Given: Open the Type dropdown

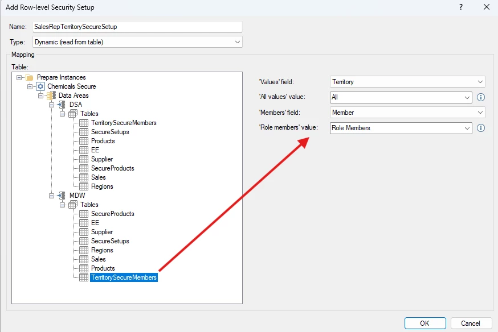Looking at the screenshot, I should pos(137,42).
